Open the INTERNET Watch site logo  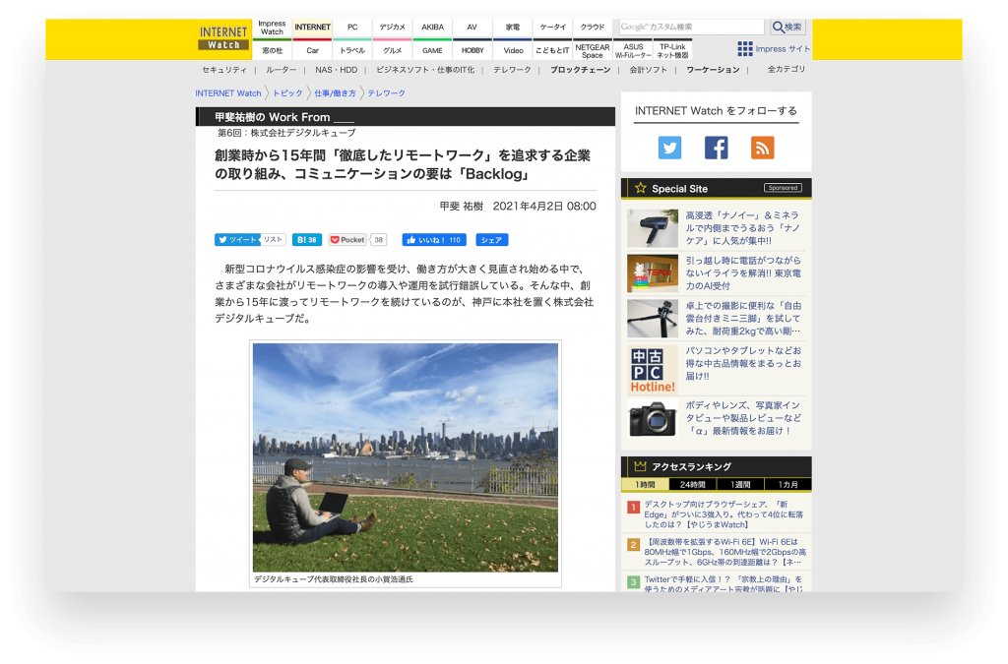[223, 37]
